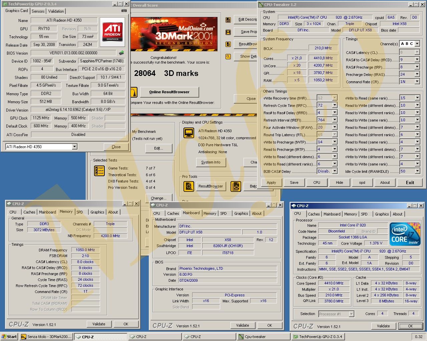Click OK in the CPU-Z Mainboard window
This screenshot has width=427, height=341.
tap(270, 325)
